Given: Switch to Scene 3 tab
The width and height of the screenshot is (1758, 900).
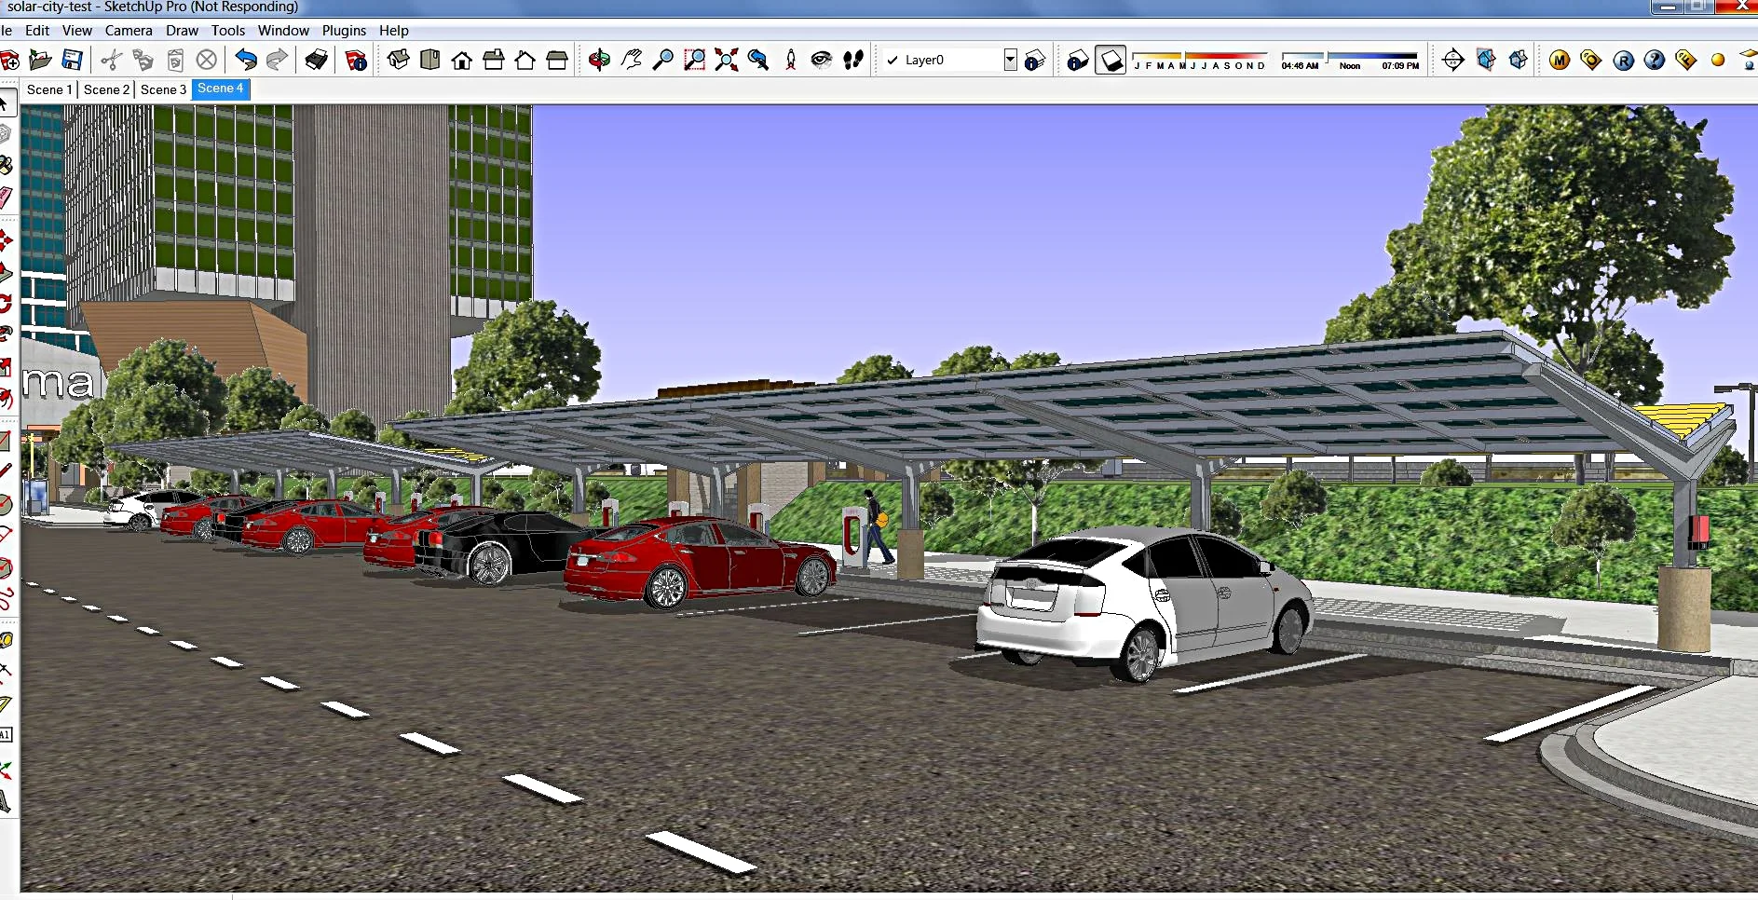Looking at the screenshot, I should click(163, 89).
